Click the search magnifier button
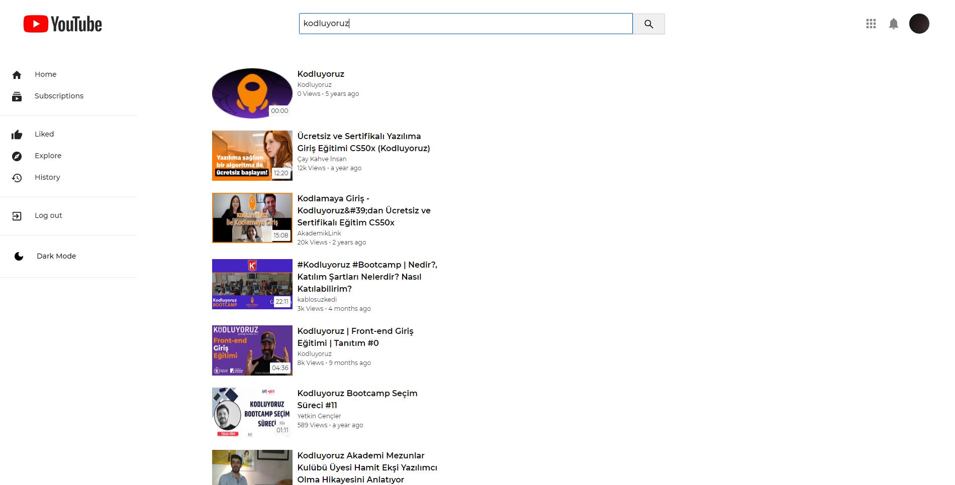 (648, 24)
